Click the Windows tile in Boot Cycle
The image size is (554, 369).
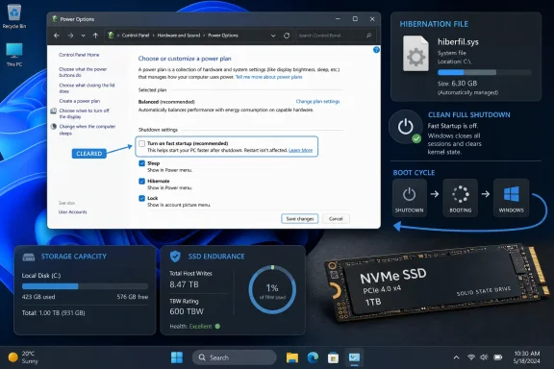(512, 198)
